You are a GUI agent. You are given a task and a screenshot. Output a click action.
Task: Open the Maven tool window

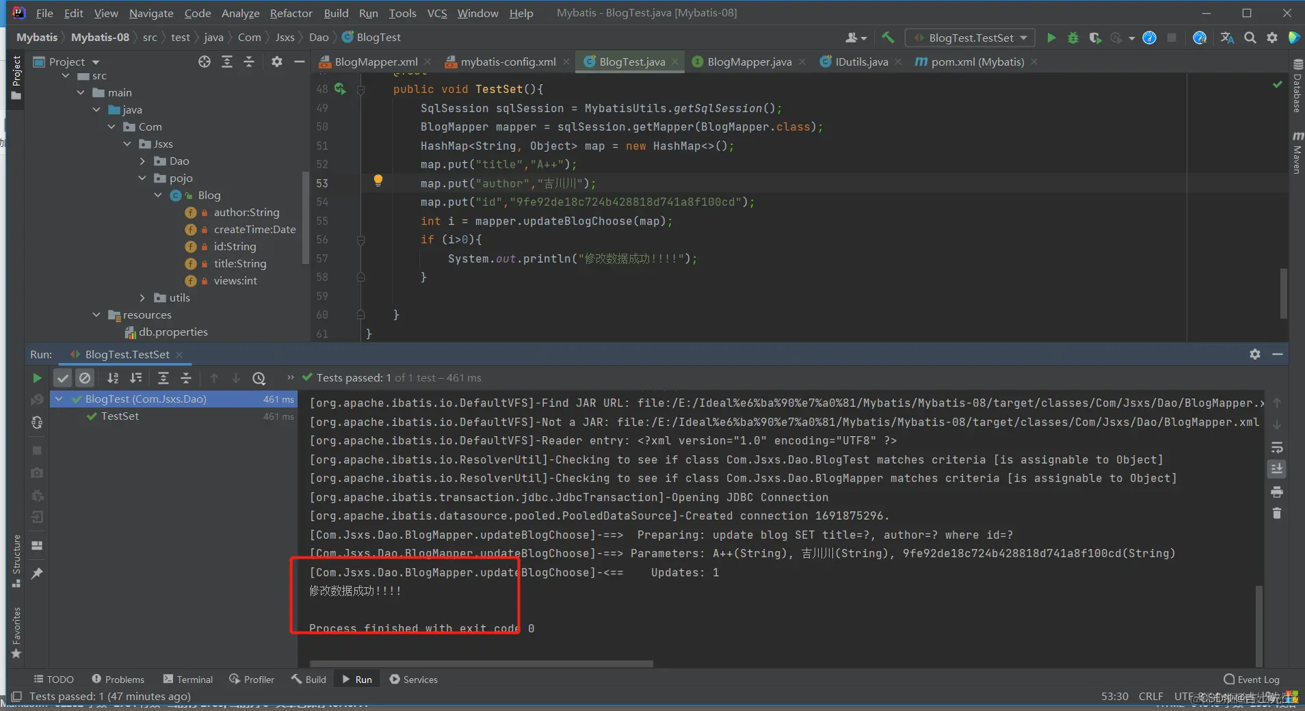(1297, 153)
